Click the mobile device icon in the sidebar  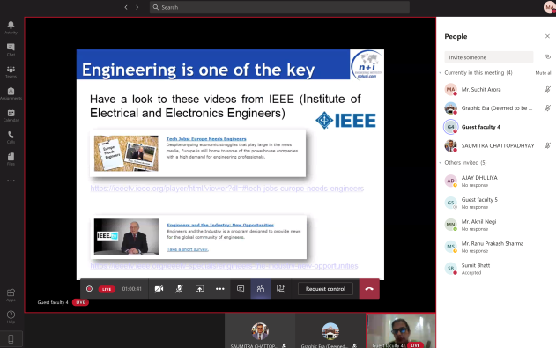pyautogui.click(x=11, y=339)
